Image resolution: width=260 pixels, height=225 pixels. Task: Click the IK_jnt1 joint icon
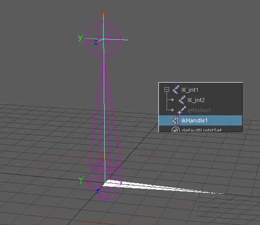176,90
